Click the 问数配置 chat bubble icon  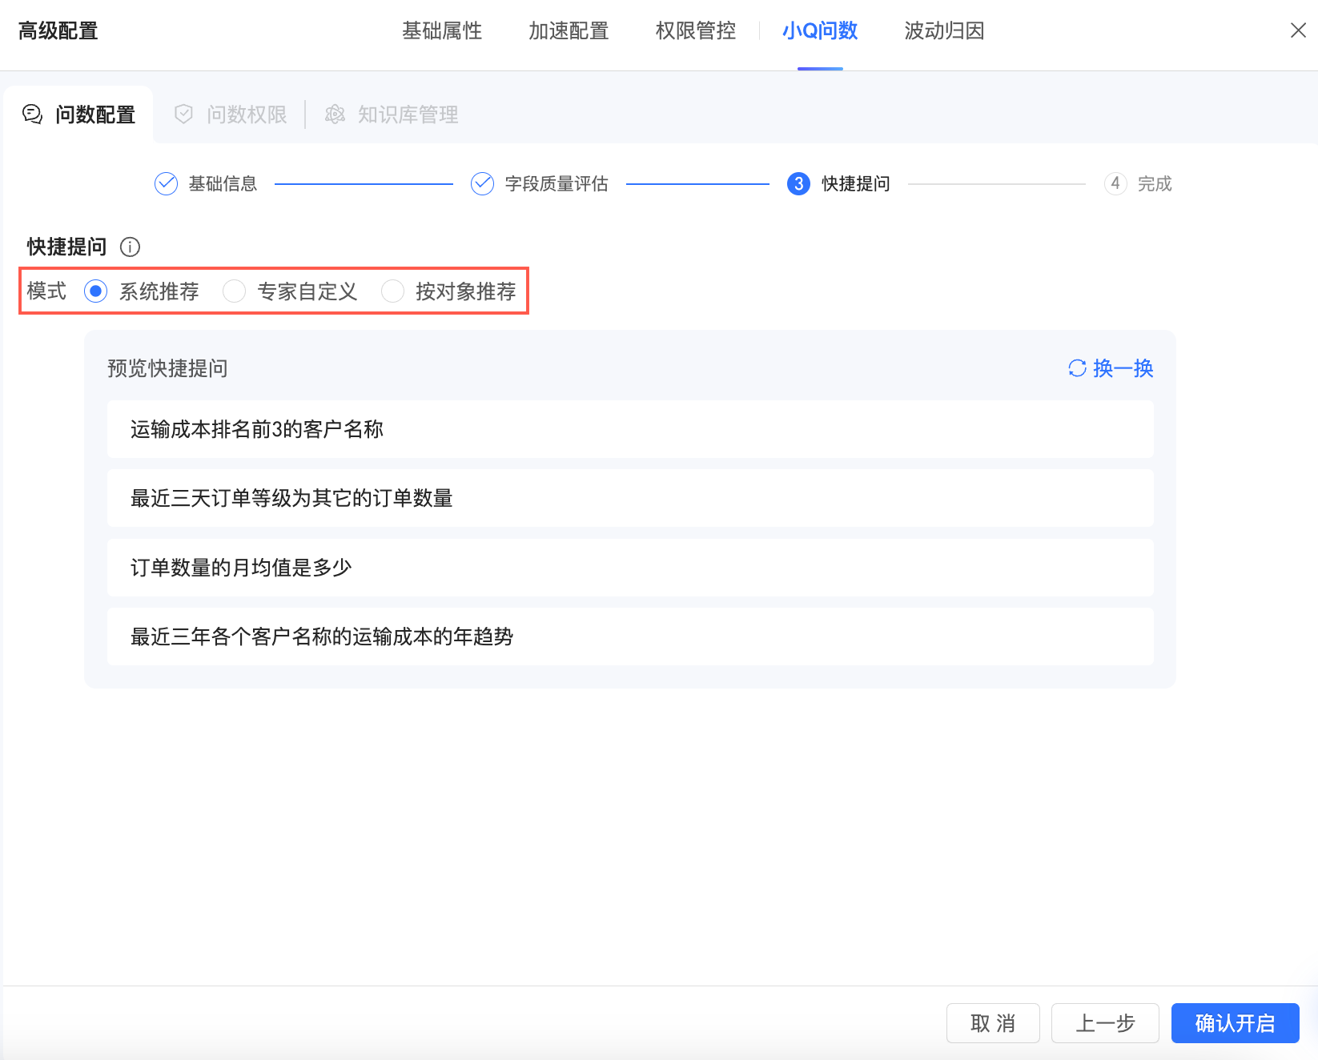click(32, 114)
